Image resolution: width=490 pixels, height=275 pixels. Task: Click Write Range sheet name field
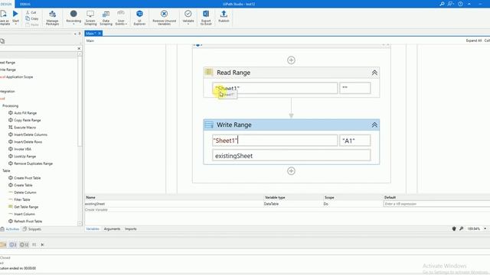tap(275, 141)
